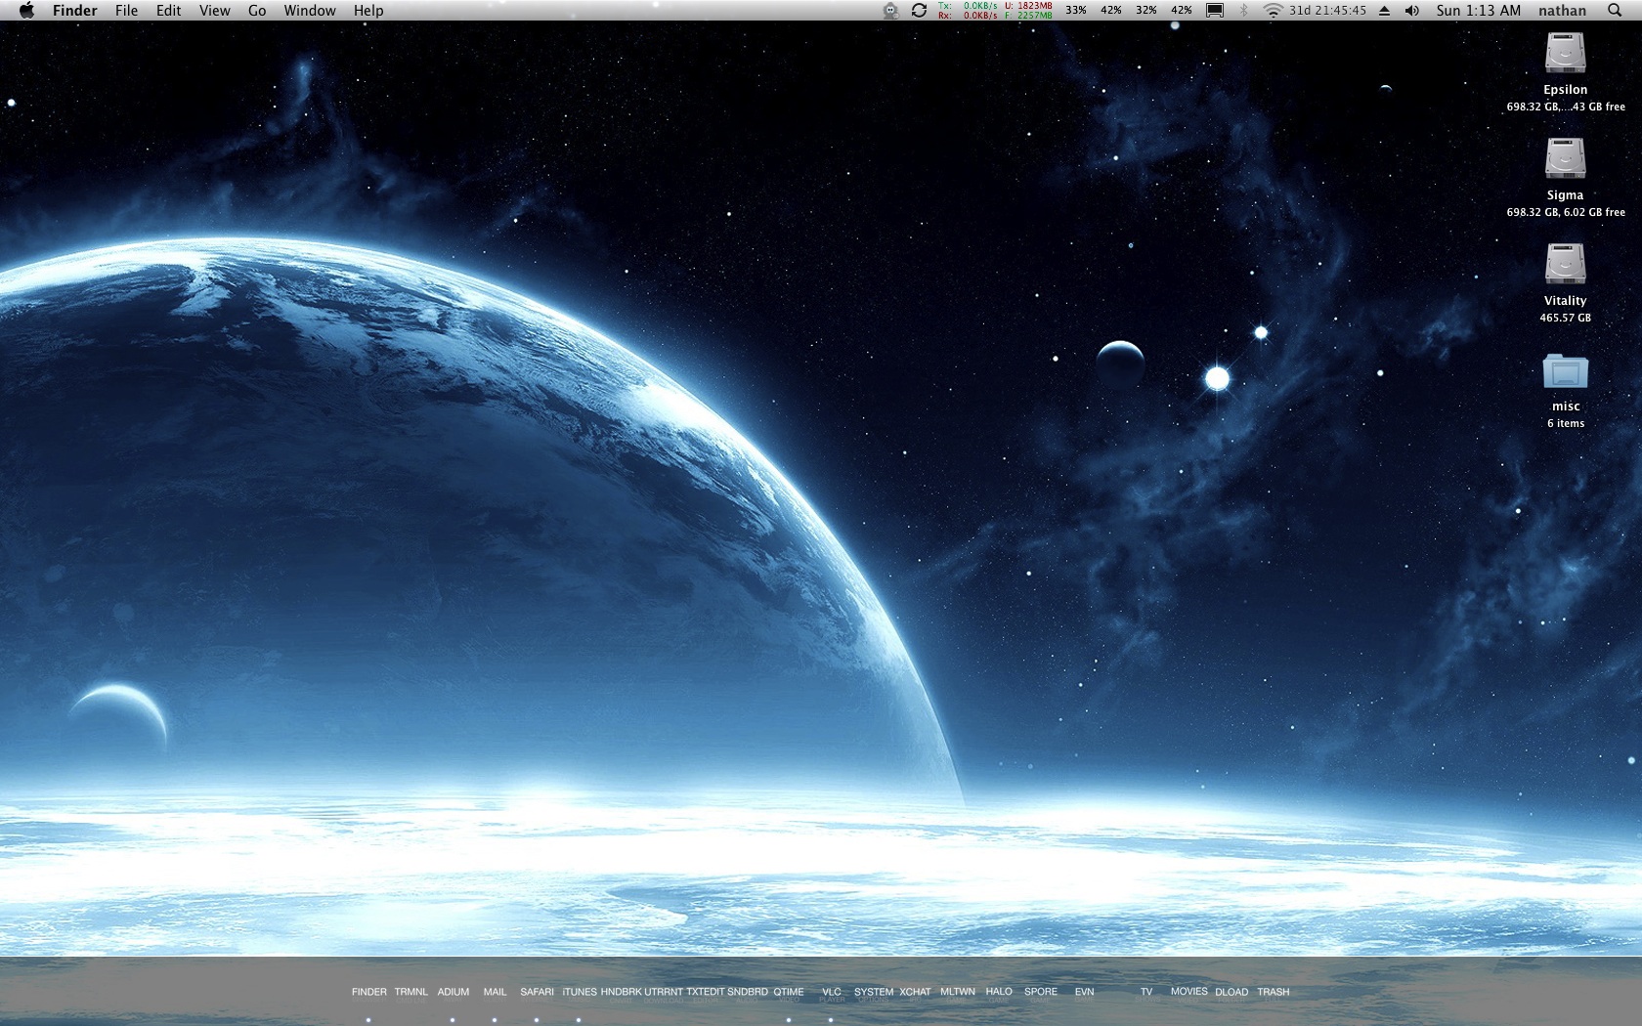This screenshot has height=1026, width=1642.
Task: Click the eject icon in menu bar
Action: tap(1385, 11)
